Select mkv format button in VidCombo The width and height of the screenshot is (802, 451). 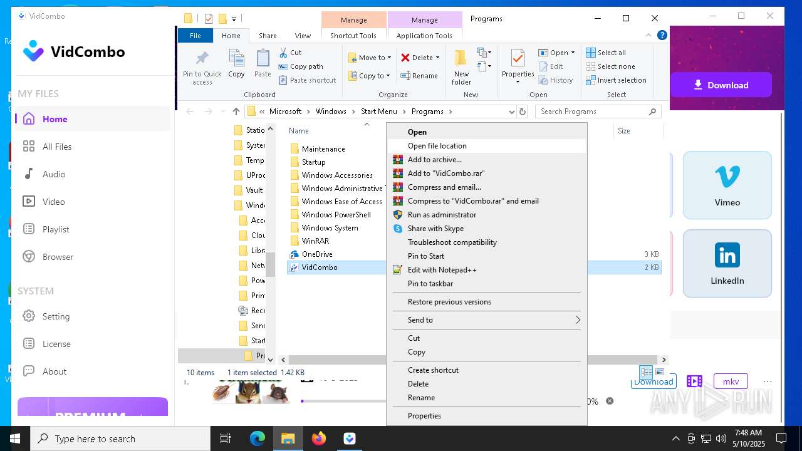(731, 381)
